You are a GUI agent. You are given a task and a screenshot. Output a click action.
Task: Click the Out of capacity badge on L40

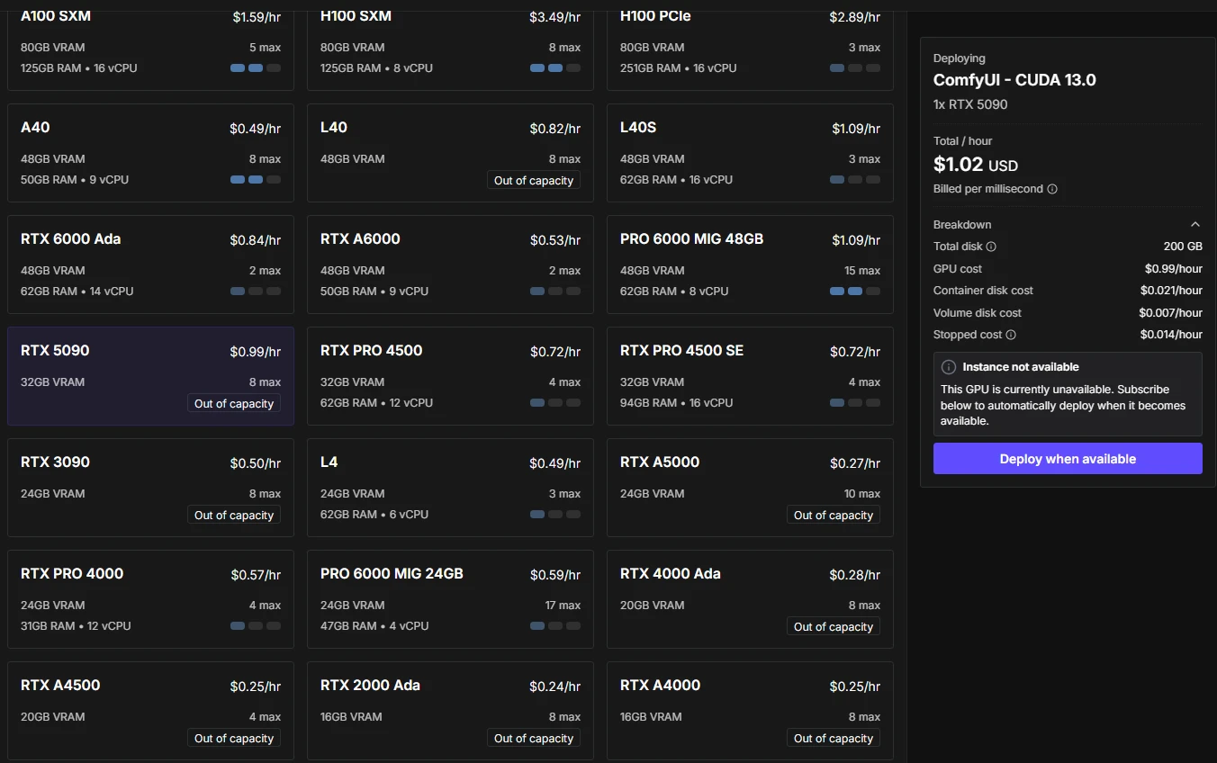(x=534, y=181)
